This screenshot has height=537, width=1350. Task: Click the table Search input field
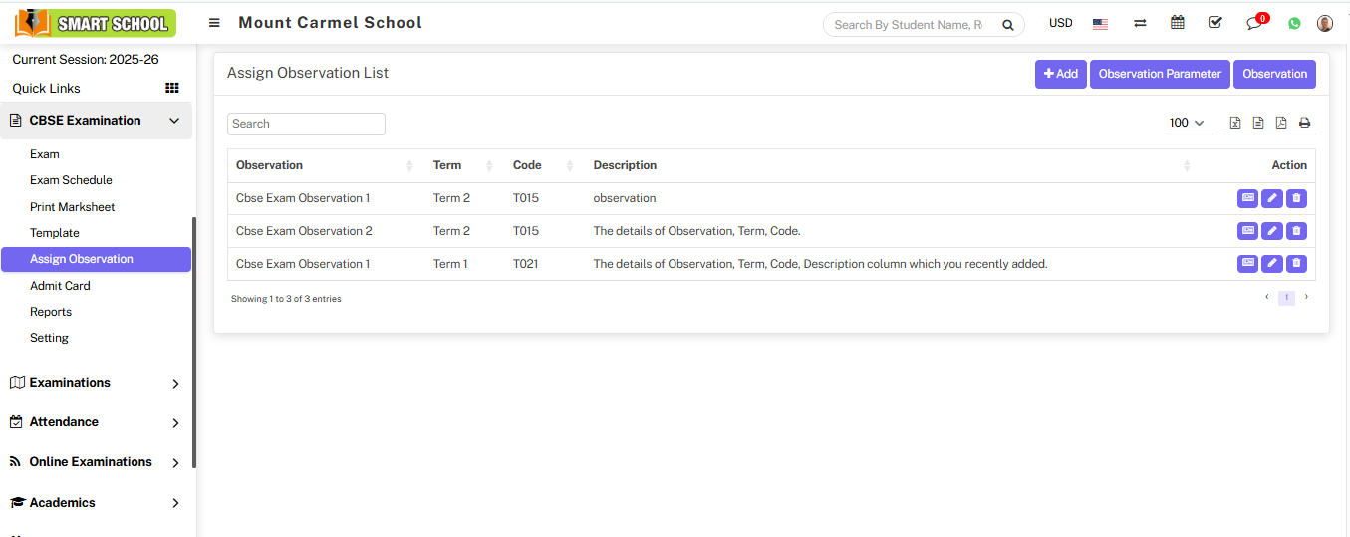click(306, 124)
